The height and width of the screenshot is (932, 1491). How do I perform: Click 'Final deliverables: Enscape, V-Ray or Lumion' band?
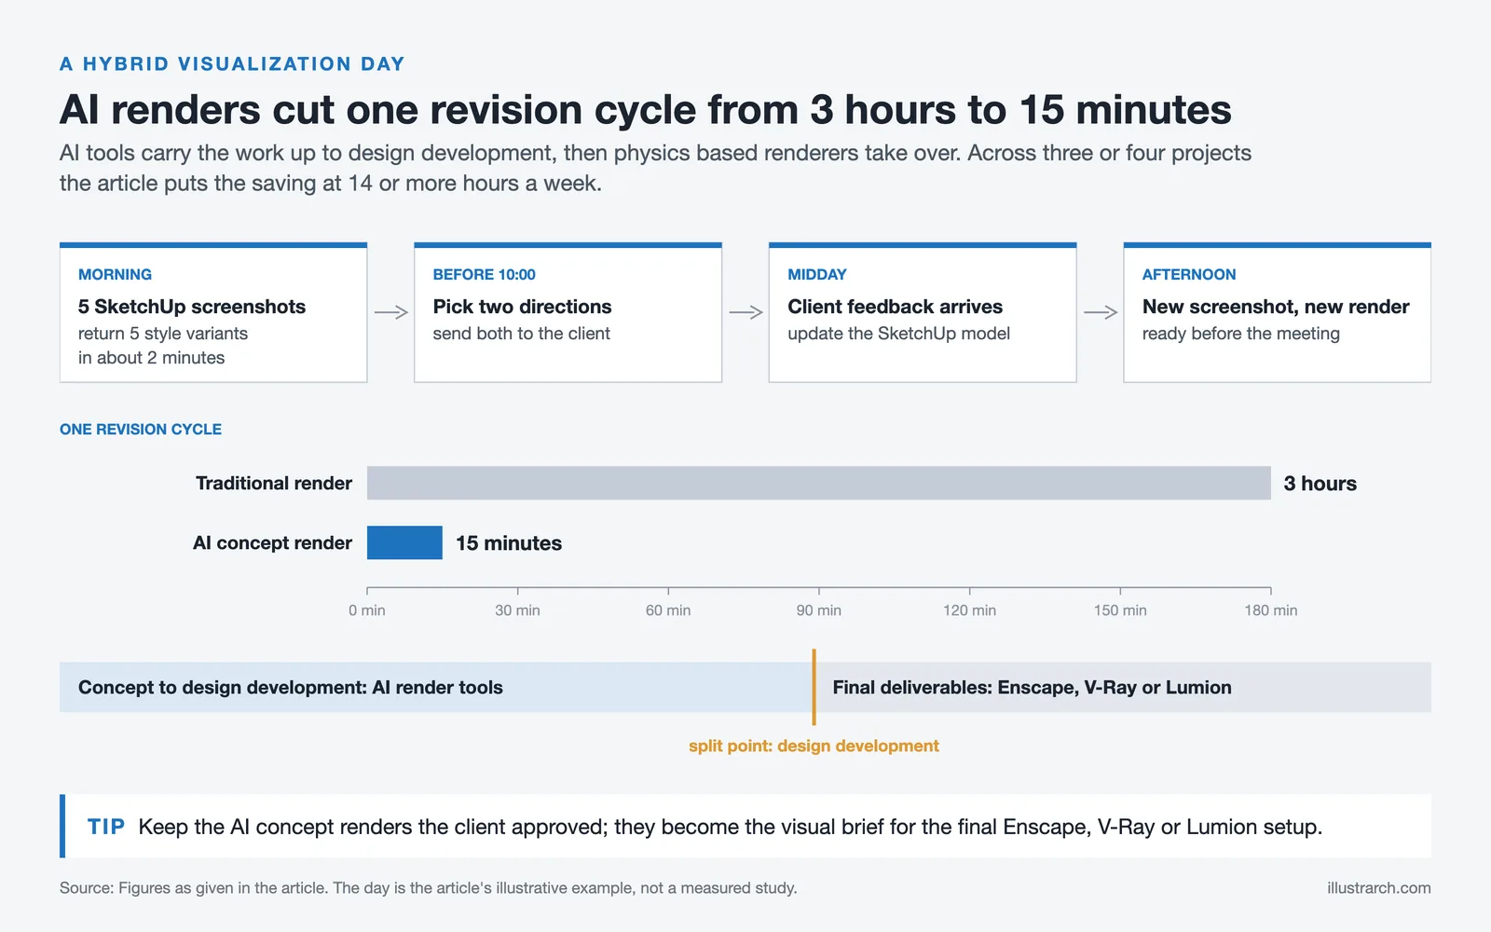coord(1123,688)
